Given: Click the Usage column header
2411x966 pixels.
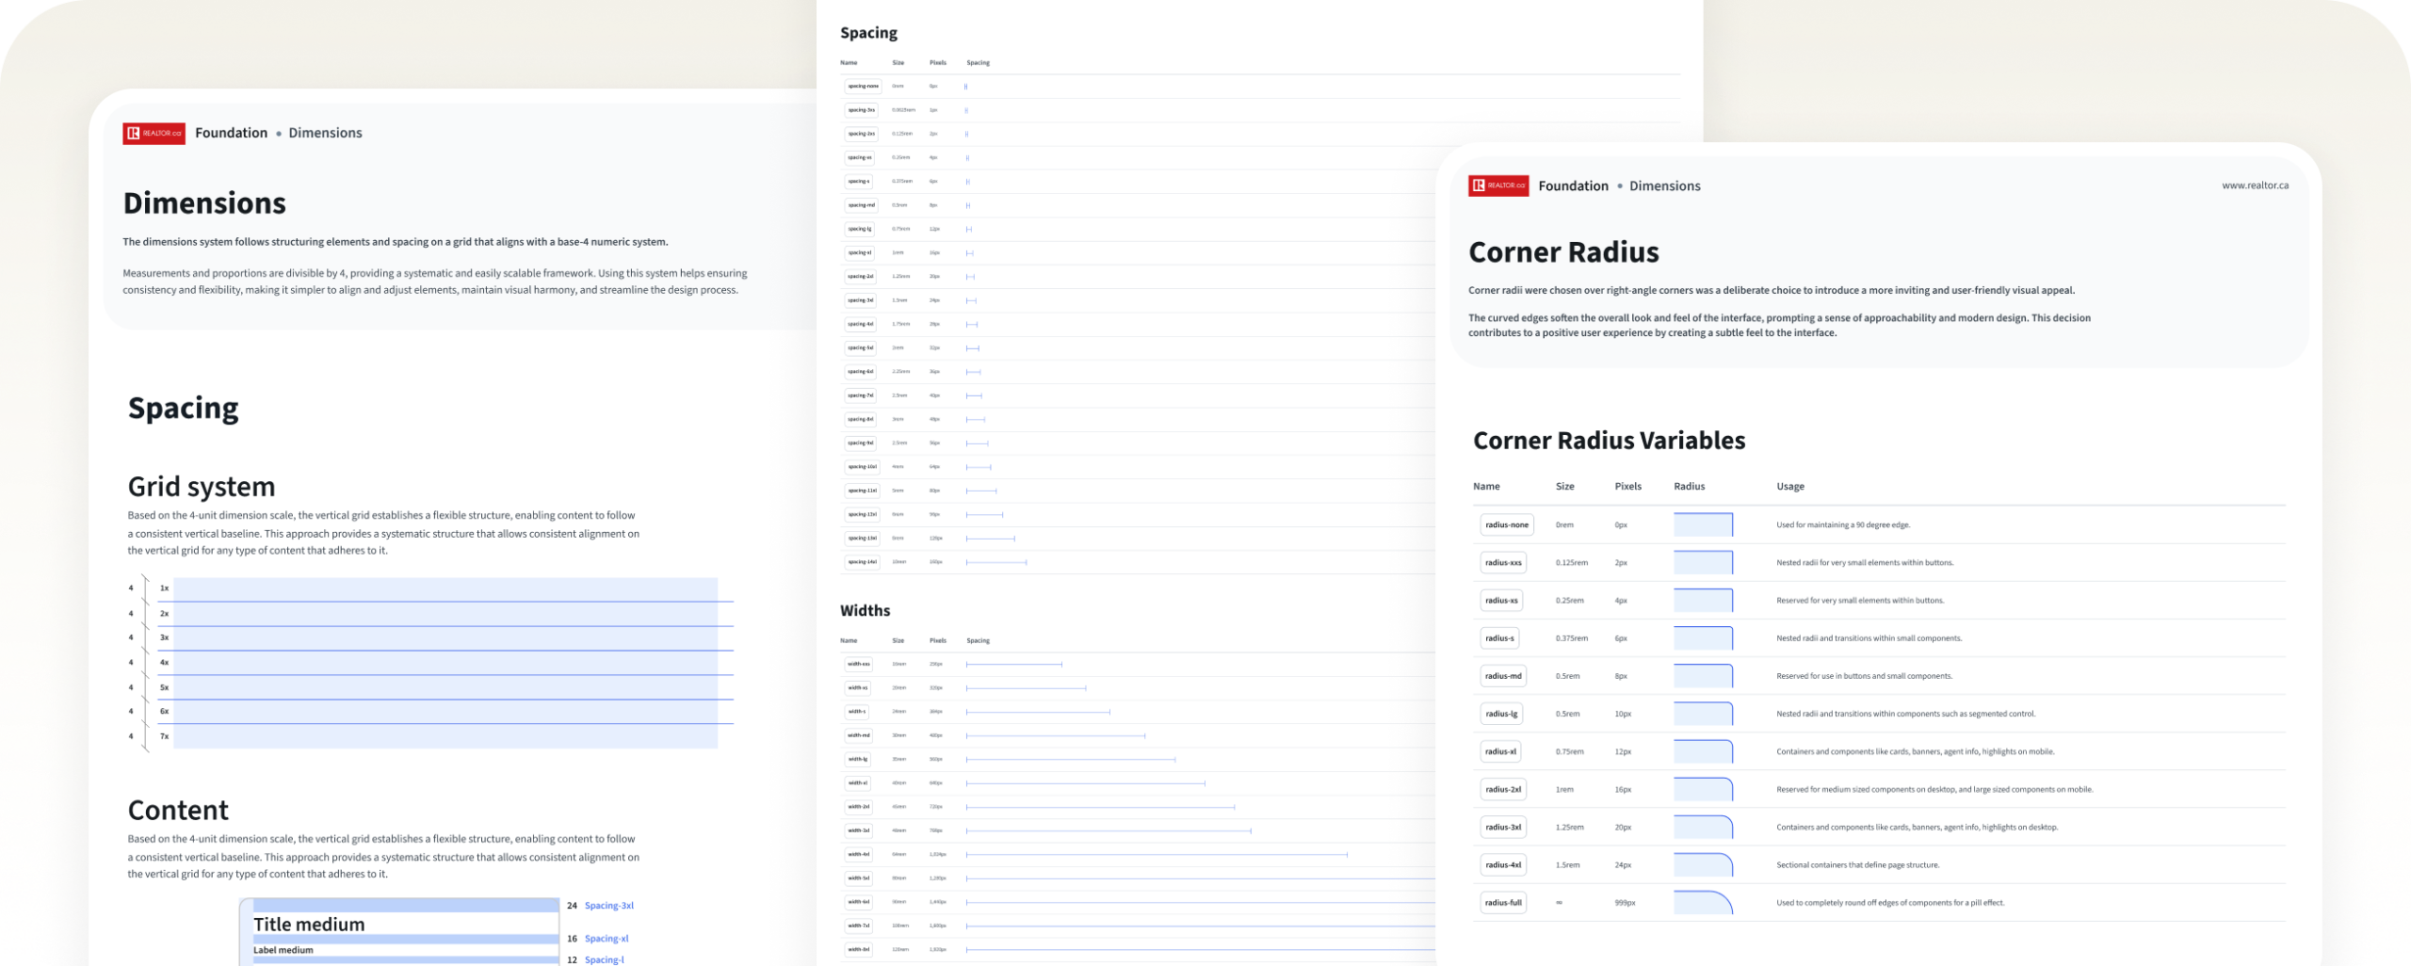Looking at the screenshot, I should point(1790,487).
